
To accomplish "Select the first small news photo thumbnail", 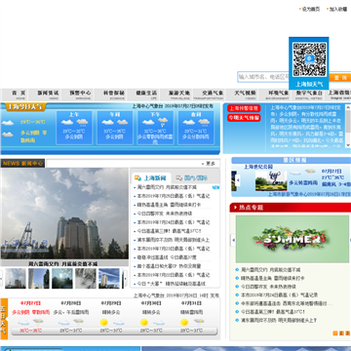I will tap(16, 279).
